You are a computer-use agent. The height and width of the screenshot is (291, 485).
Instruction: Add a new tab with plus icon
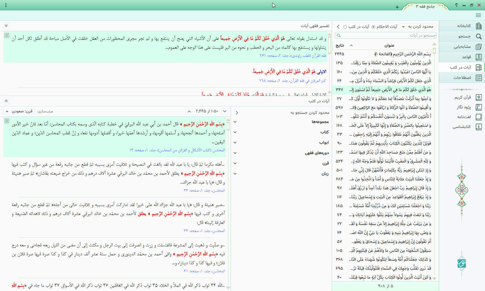point(397,7)
